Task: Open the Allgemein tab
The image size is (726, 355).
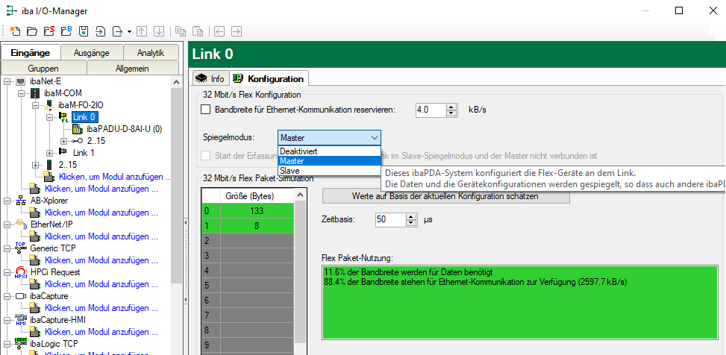Action: pyautogui.click(x=132, y=68)
